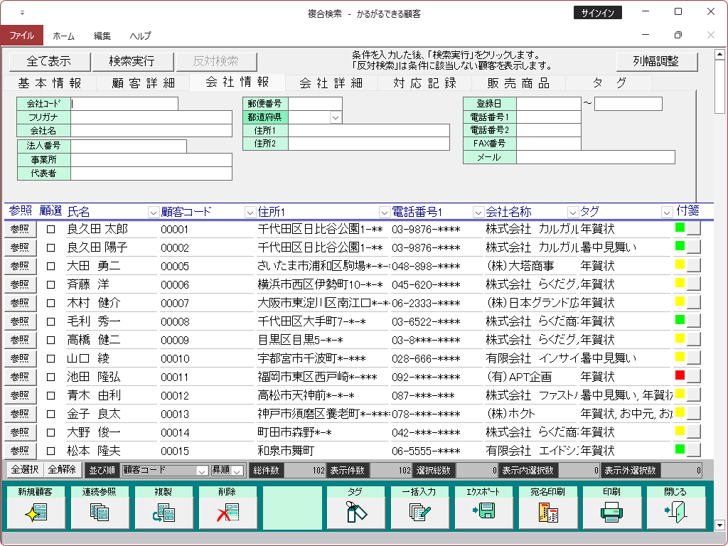This screenshot has height=546, width=728.
Task: Click the red 付箋 marker for 池田 隆弘
Action: click(x=680, y=375)
